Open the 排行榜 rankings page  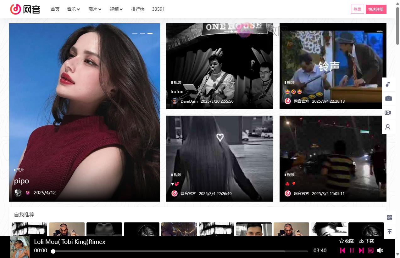click(138, 9)
